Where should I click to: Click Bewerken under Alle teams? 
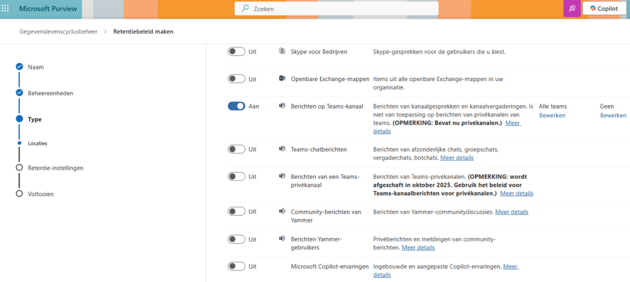pos(552,115)
